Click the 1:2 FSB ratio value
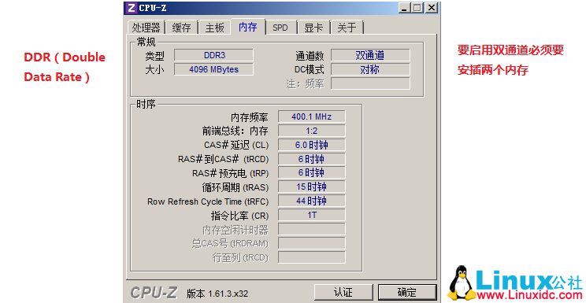This screenshot has height=303, width=586. (x=311, y=131)
